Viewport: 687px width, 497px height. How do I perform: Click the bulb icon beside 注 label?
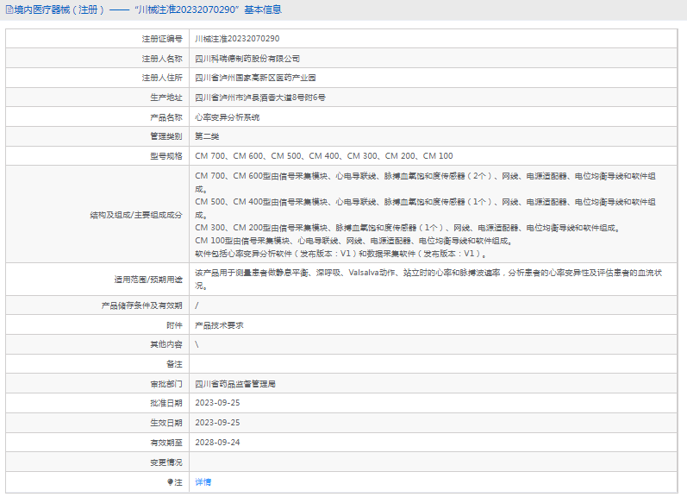(x=170, y=482)
